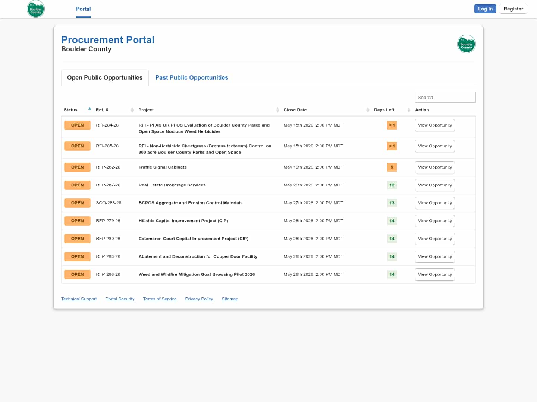Click the RFI PFAS OR PFOS Evaluation project title
The image size is (537, 402).
(x=204, y=128)
